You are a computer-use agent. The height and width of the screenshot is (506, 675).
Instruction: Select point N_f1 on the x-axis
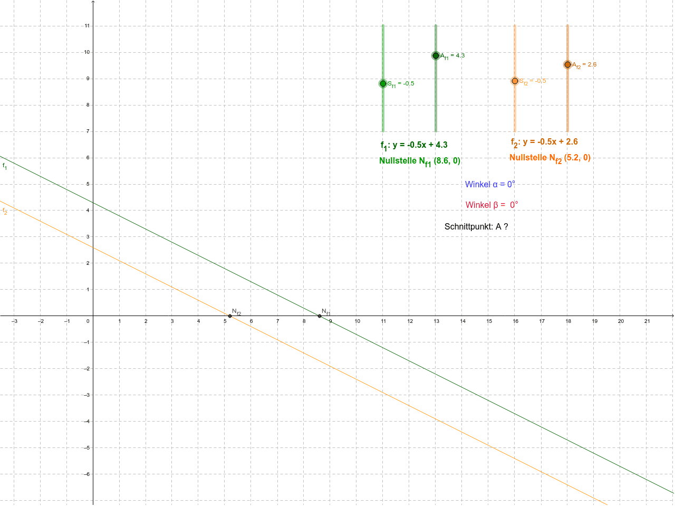(x=320, y=316)
